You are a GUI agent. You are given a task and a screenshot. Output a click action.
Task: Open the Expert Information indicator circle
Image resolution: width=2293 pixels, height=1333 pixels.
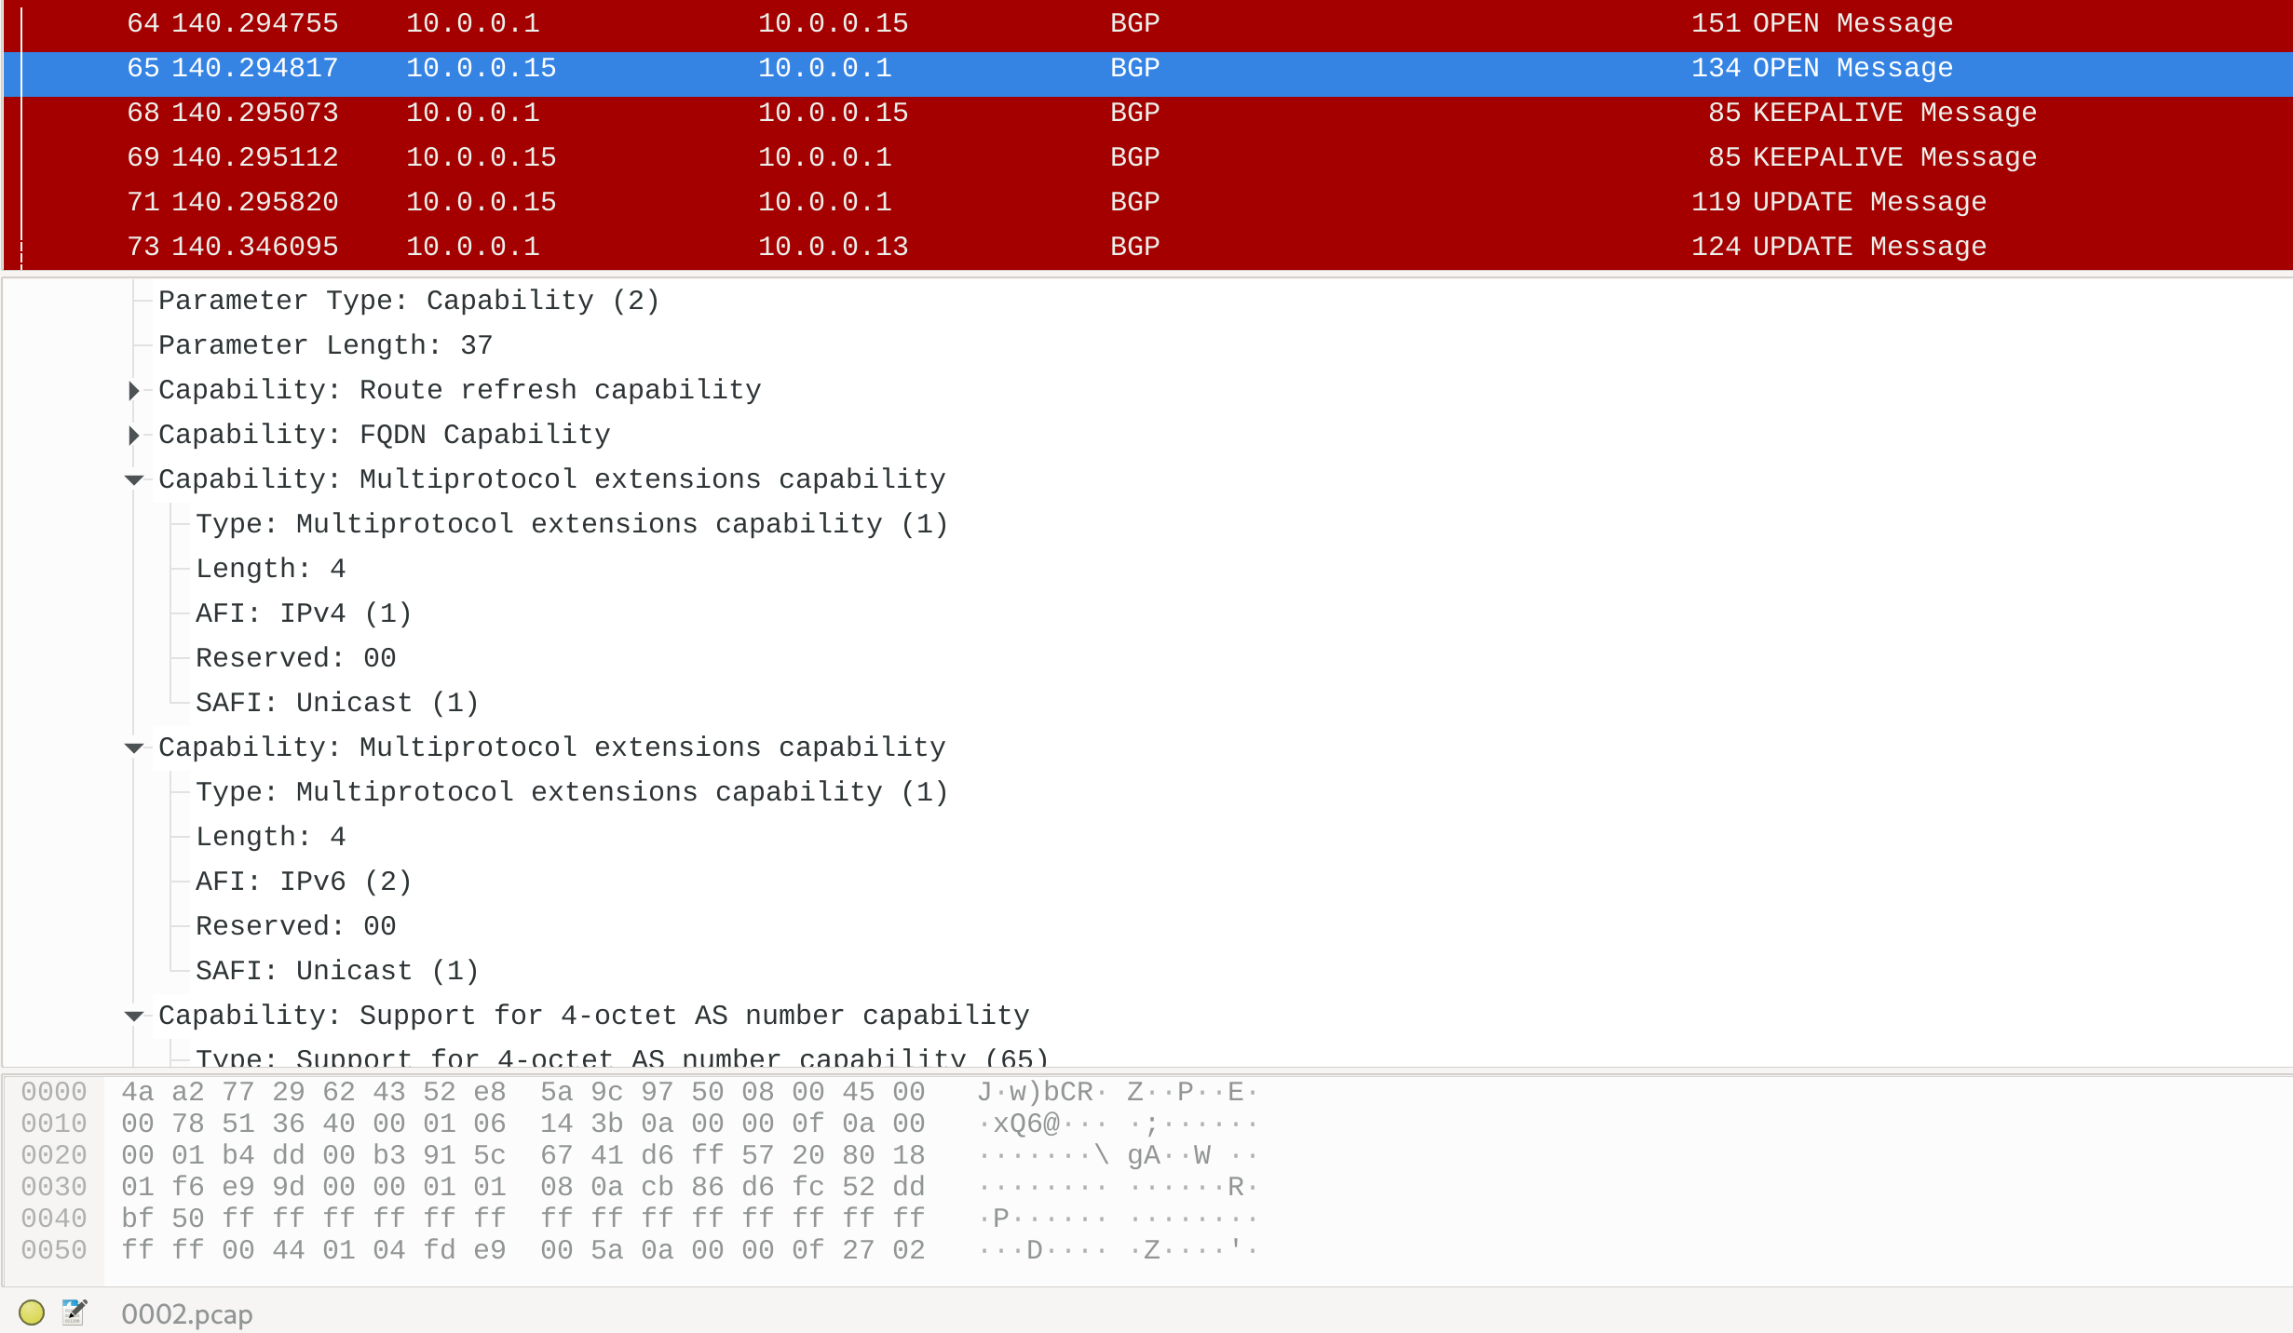click(x=31, y=1313)
